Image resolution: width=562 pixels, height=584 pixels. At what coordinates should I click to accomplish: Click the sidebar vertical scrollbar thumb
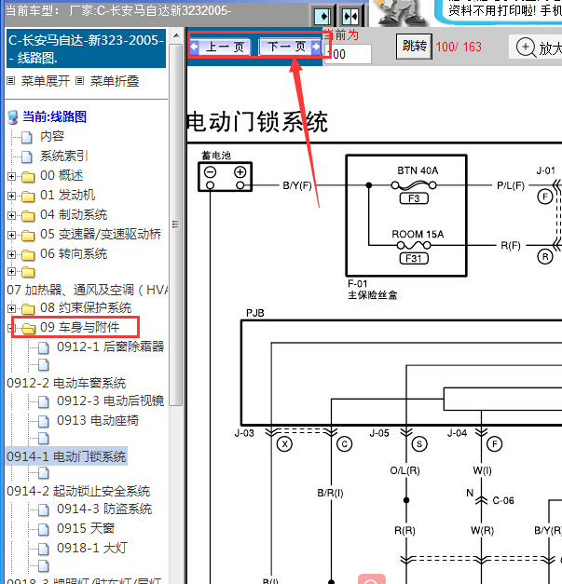click(x=176, y=224)
